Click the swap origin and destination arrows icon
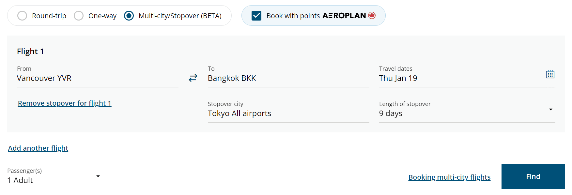The height and width of the screenshot is (195, 572). point(193,78)
